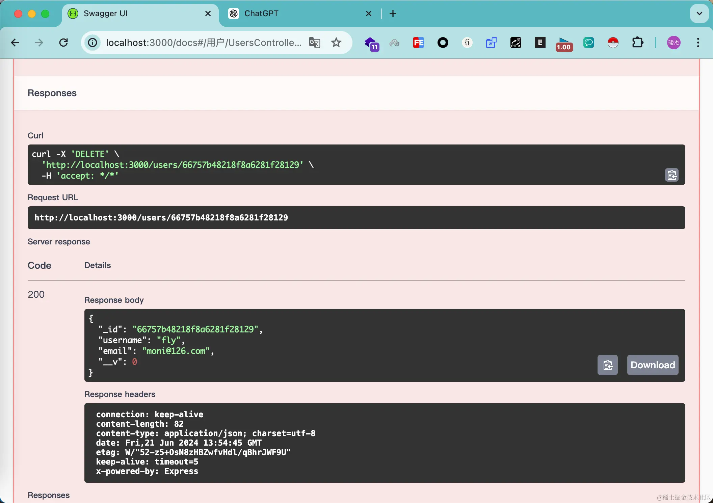This screenshot has width=713, height=503.
Task: View site information for localhost
Action: pos(93,43)
